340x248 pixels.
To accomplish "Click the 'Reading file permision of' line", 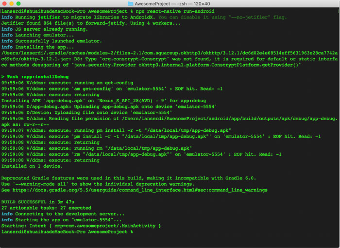I will (170, 119).
